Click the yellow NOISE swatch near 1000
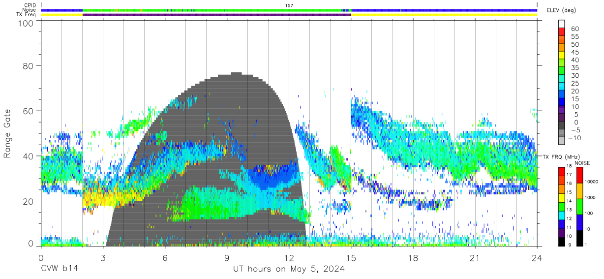The height and width of the screenshot is (279, 604). (579, 191)
